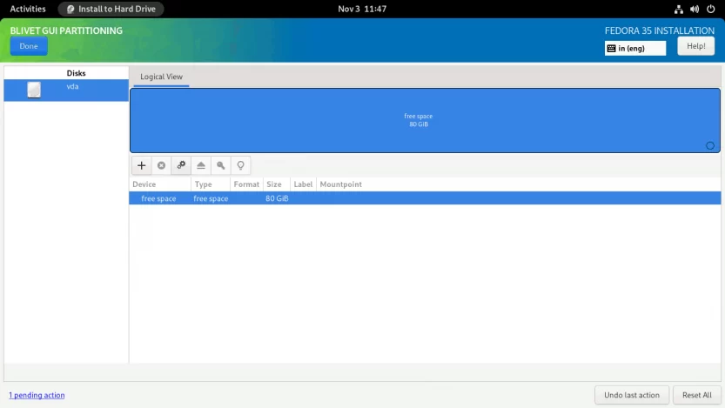Select the vda disk entry

[x=66, y=90]
